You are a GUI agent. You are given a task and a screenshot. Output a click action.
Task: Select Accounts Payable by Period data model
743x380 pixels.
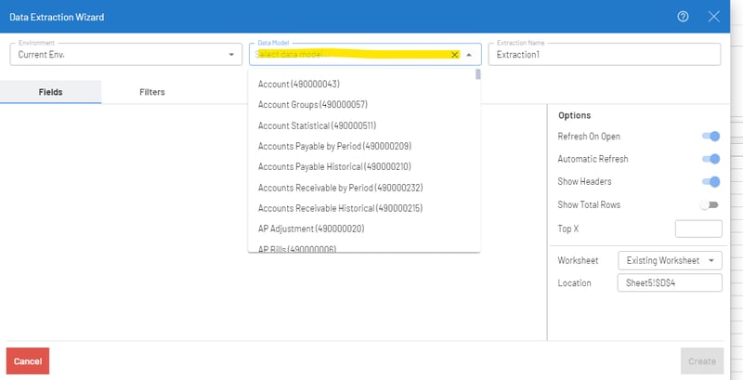coord(321,146)
